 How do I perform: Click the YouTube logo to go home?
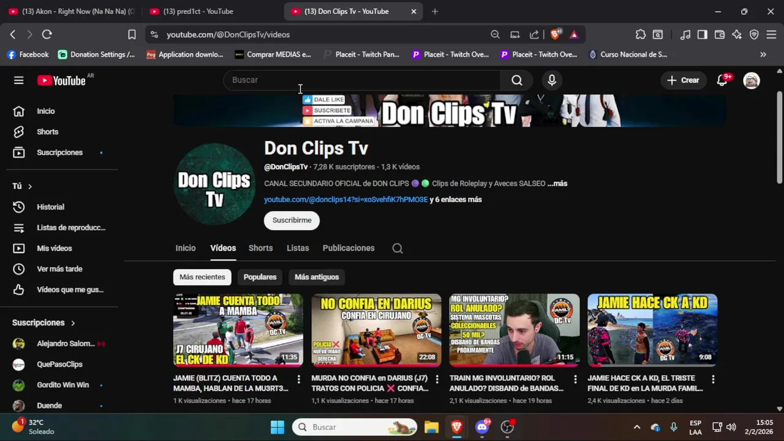pos(61,80)
